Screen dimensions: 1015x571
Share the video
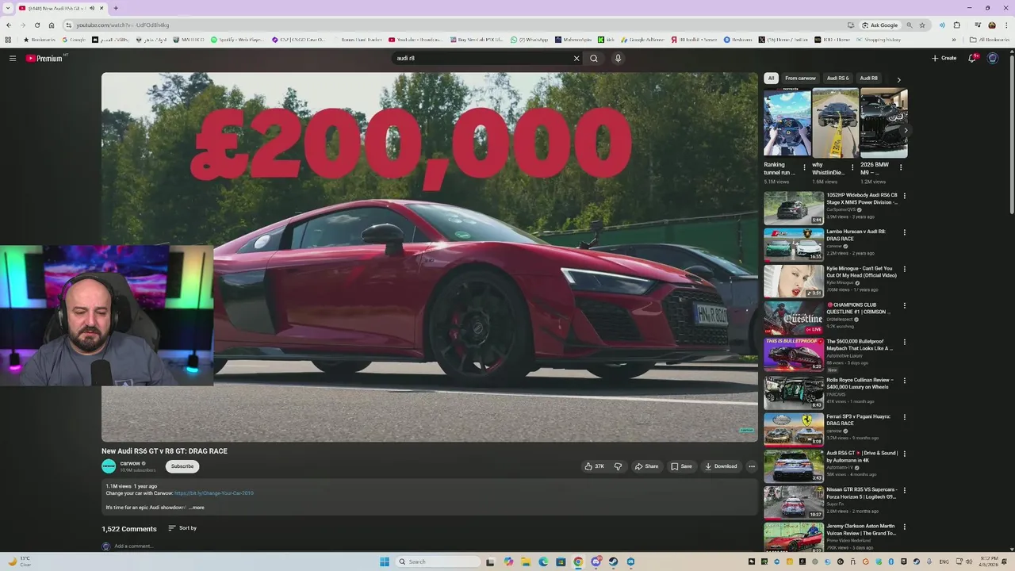coord(646,466)
